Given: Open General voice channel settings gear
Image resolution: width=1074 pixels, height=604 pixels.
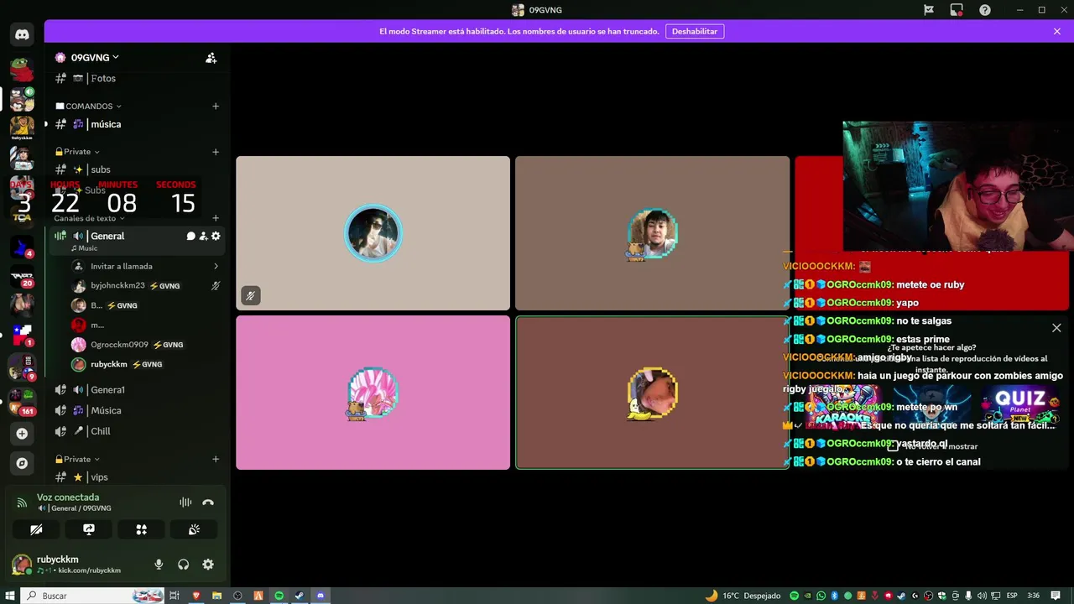Looking at the screenshot, I should click(x=216, y=237).
